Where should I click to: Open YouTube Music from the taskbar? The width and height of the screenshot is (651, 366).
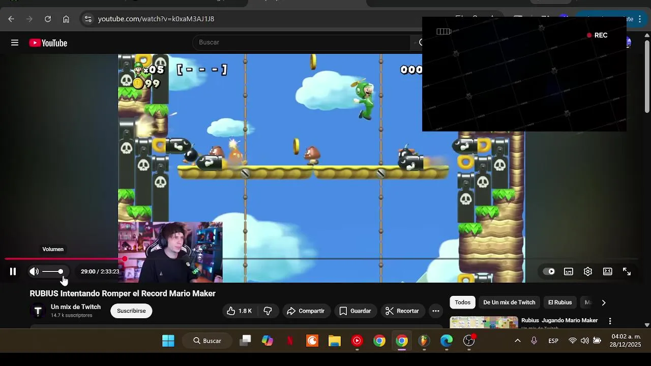(357, 341)
